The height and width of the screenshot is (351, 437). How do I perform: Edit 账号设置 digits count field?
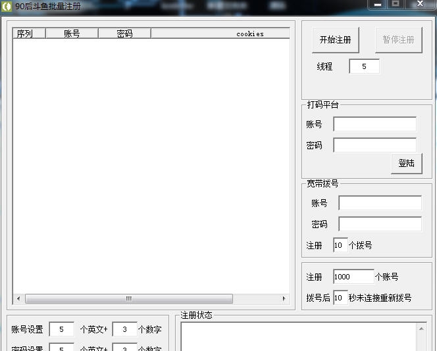click(x=124, y=329)
